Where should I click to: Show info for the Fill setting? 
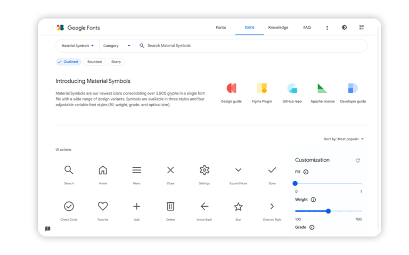coord(306,172)
